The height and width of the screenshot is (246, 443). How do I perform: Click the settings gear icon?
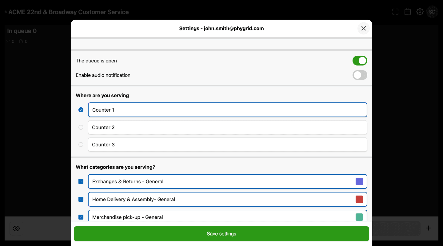(x=420, y=12)
